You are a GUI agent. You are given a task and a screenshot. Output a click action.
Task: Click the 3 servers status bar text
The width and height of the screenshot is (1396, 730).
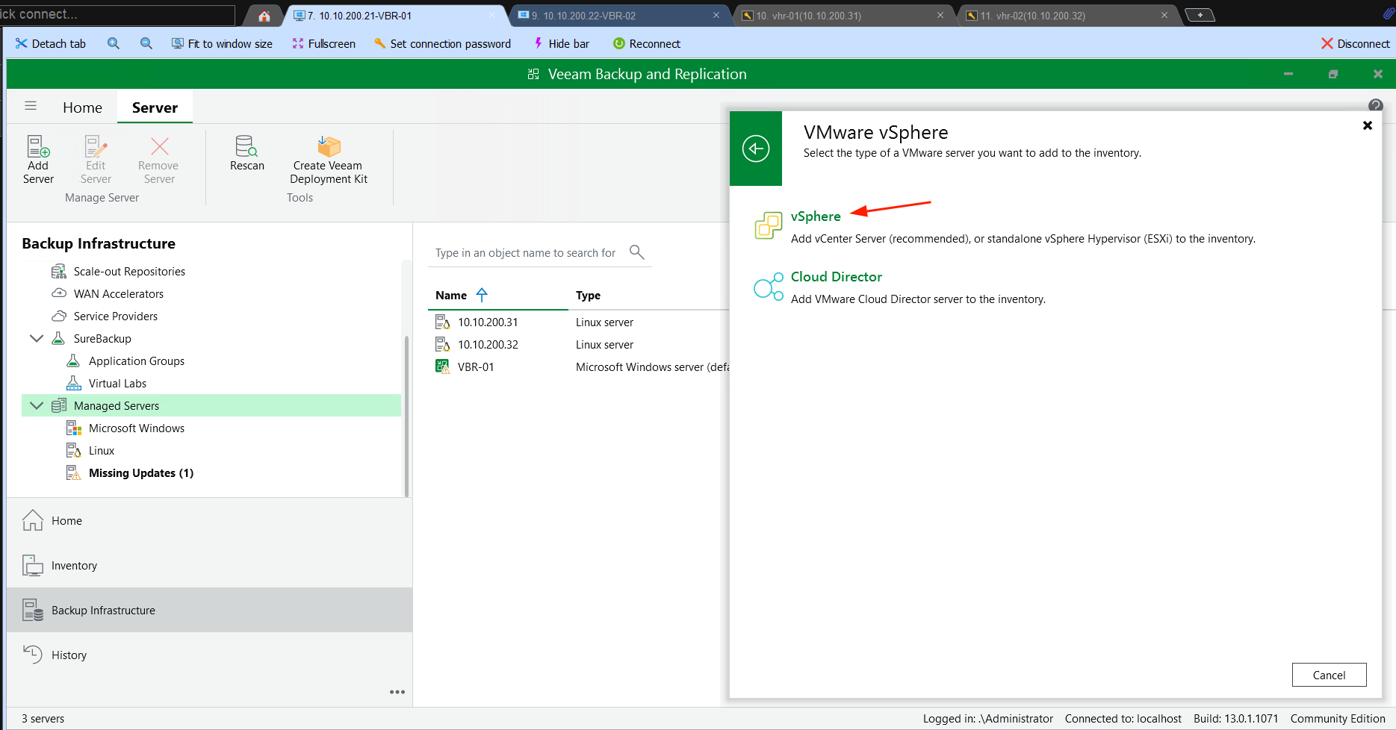43,718
